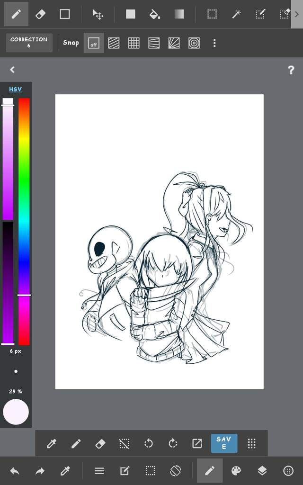Open help question mark
The image size is (303, 485).
[x=291, y=70]
